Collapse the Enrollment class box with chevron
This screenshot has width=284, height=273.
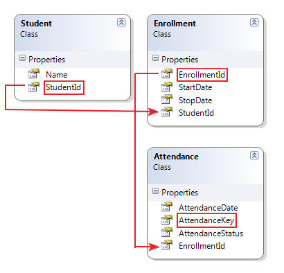click(254, 22)
